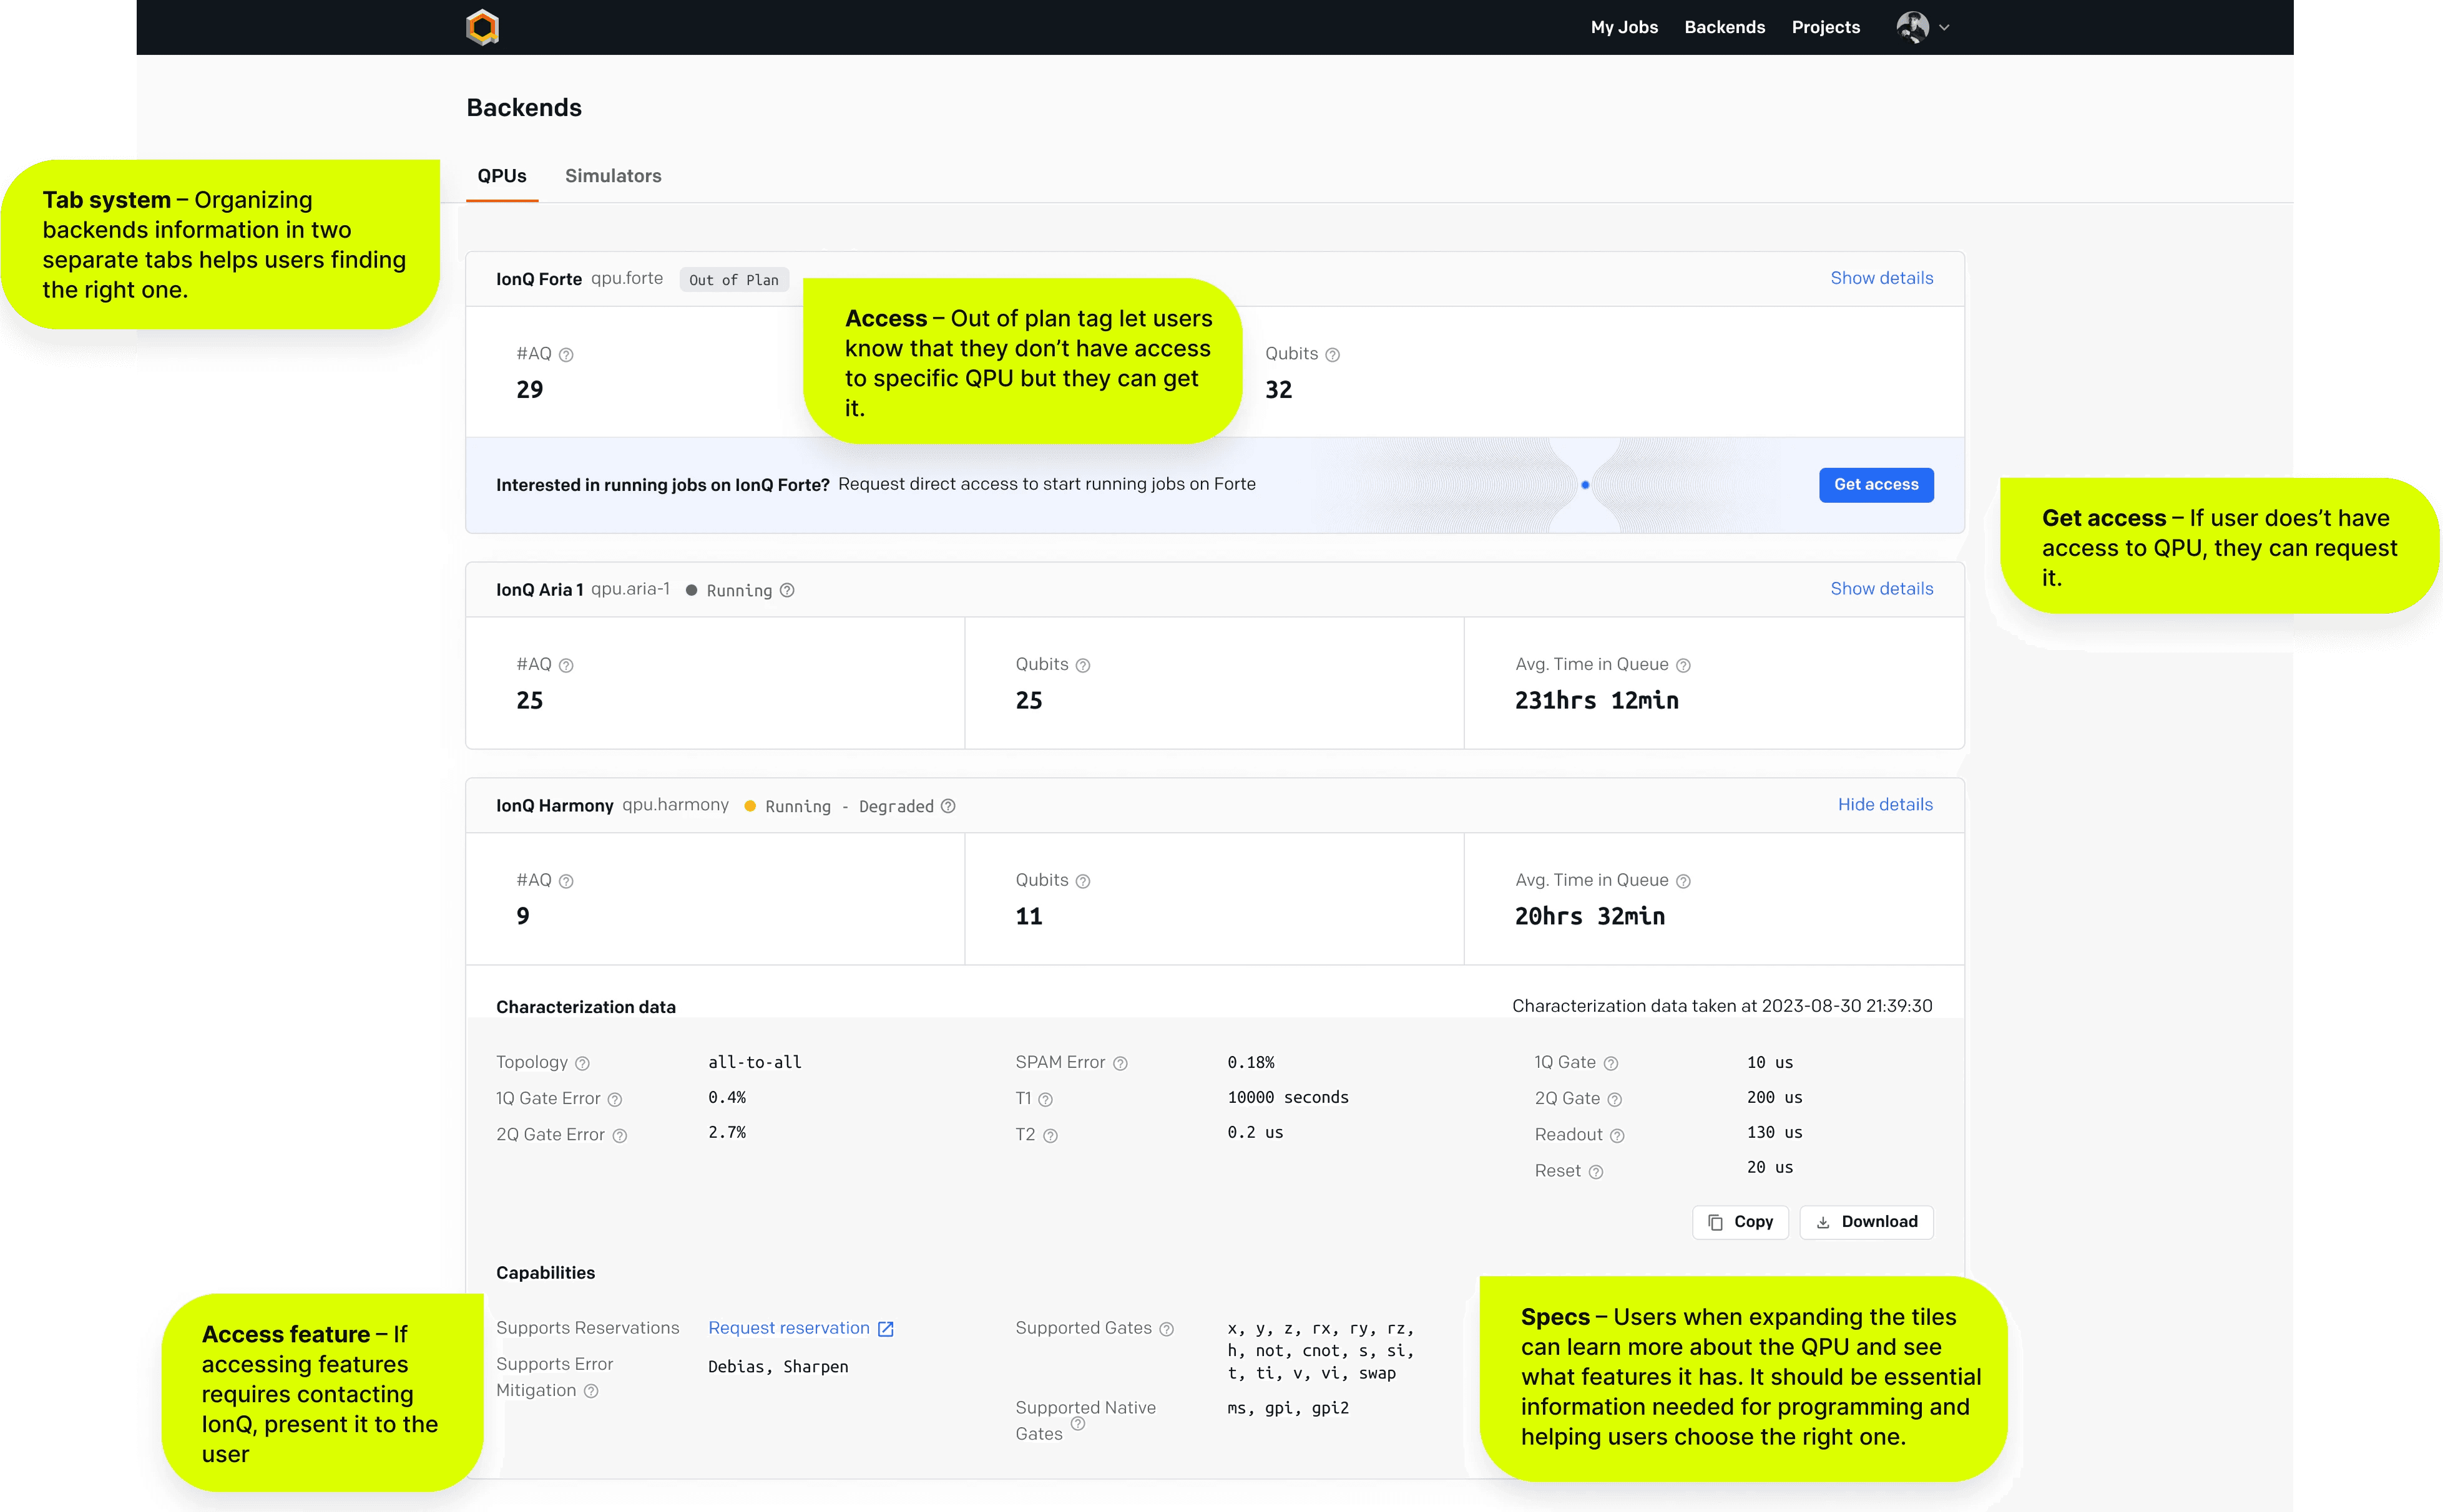Viewport: 2443px width, 1512px height.
Task: Click the T1 help icon
Action: coord(1045,1099)
